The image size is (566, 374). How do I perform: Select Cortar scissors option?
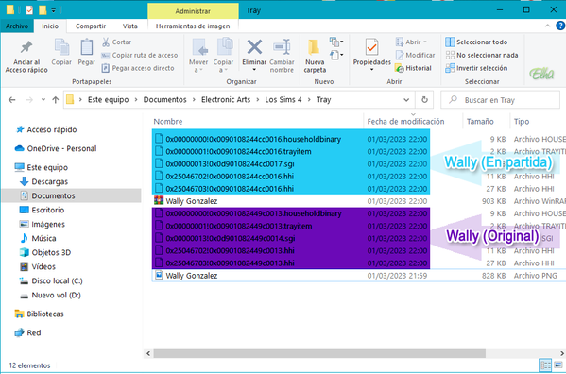116,42
